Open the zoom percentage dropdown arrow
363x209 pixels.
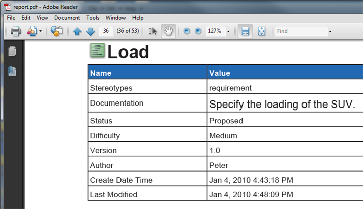(228, 31)
